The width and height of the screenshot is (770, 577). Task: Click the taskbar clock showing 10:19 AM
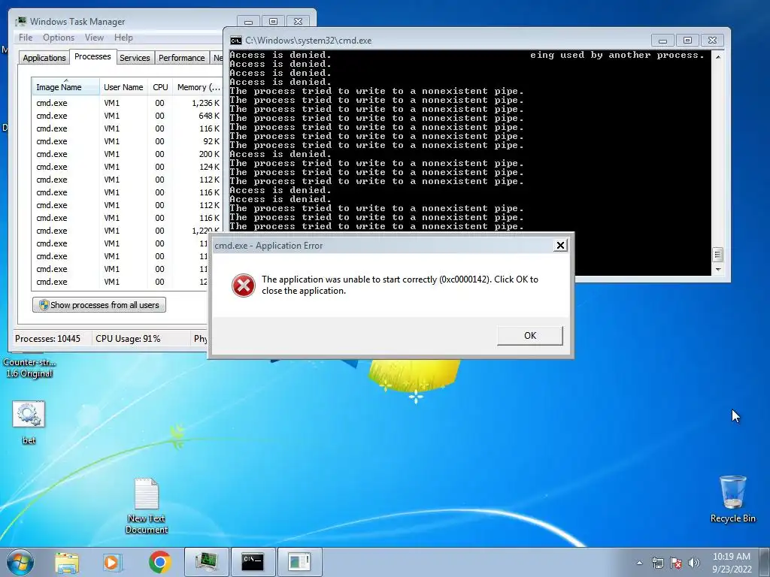click(x=732, y=563)
